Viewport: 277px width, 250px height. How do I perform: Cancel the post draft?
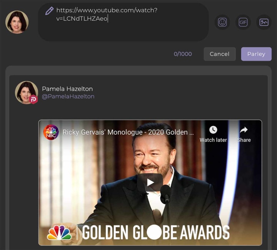[x=220, y=54]
